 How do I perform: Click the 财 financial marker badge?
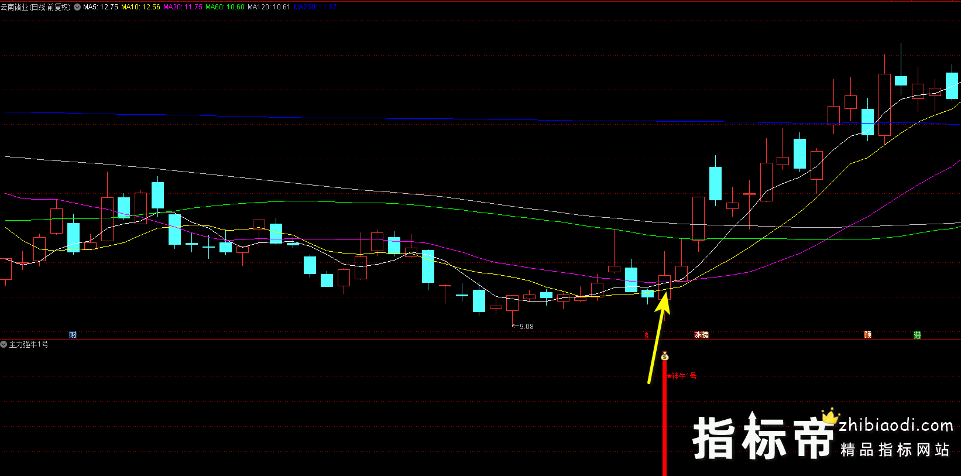pos(73,335)
